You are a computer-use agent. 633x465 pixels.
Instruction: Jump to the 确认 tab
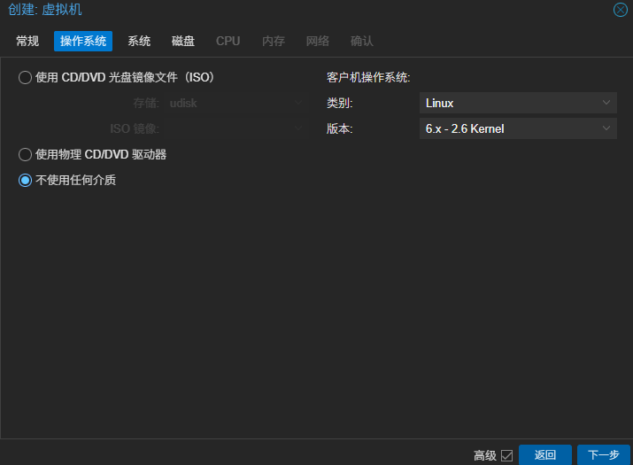pos(362,41)
